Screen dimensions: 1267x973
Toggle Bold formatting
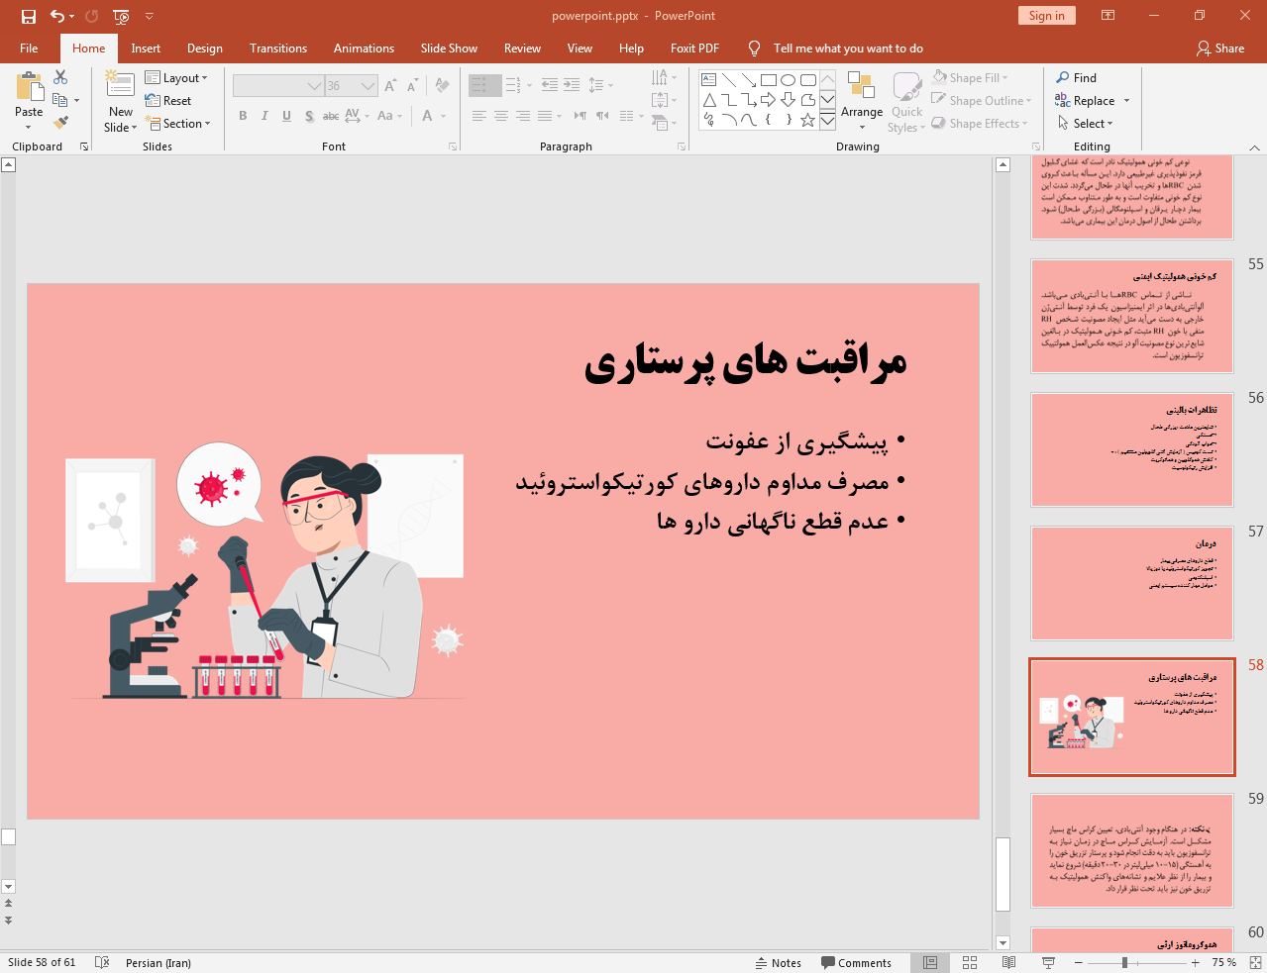pos(243,116)
